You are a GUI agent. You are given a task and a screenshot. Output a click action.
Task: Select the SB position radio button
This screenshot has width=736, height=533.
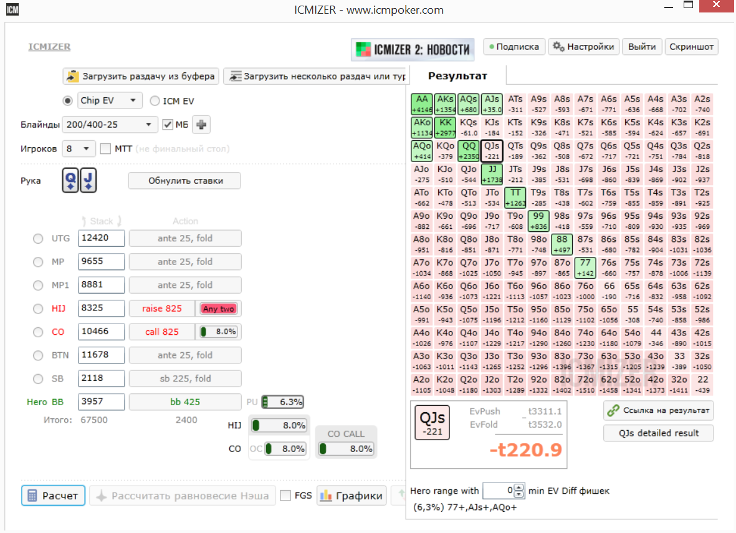[38, 379]
